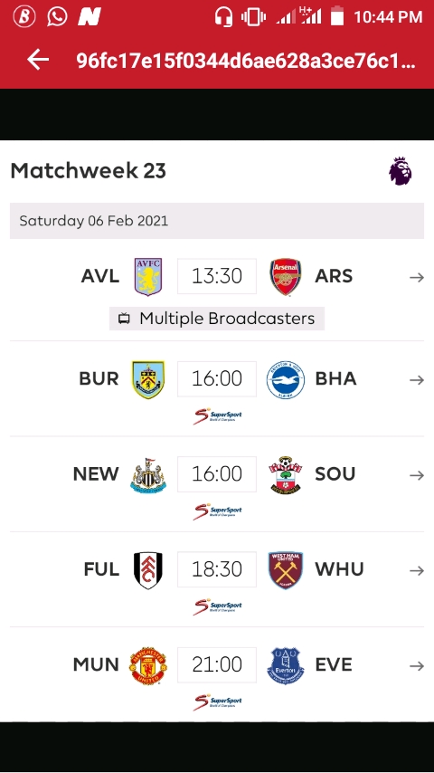
Task: Tap the West Ham United crest
Action: 286,570
